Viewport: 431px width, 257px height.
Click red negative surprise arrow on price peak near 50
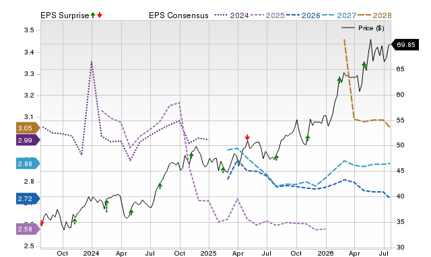pos(247,137)
